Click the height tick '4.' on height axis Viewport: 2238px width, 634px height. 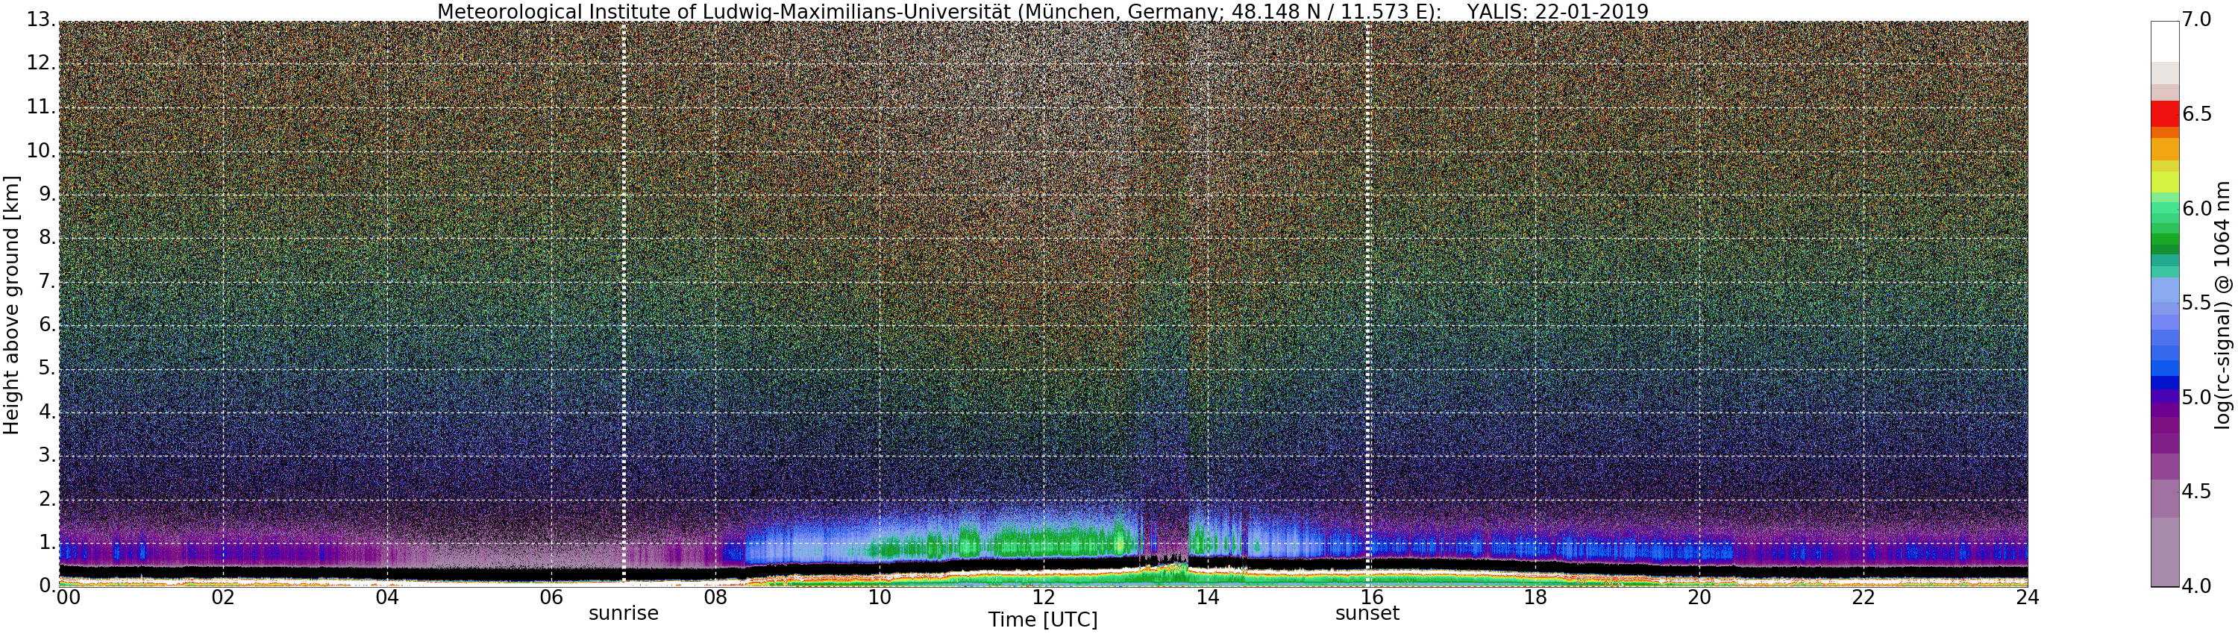pyautogui.click(x=46, y=412)
